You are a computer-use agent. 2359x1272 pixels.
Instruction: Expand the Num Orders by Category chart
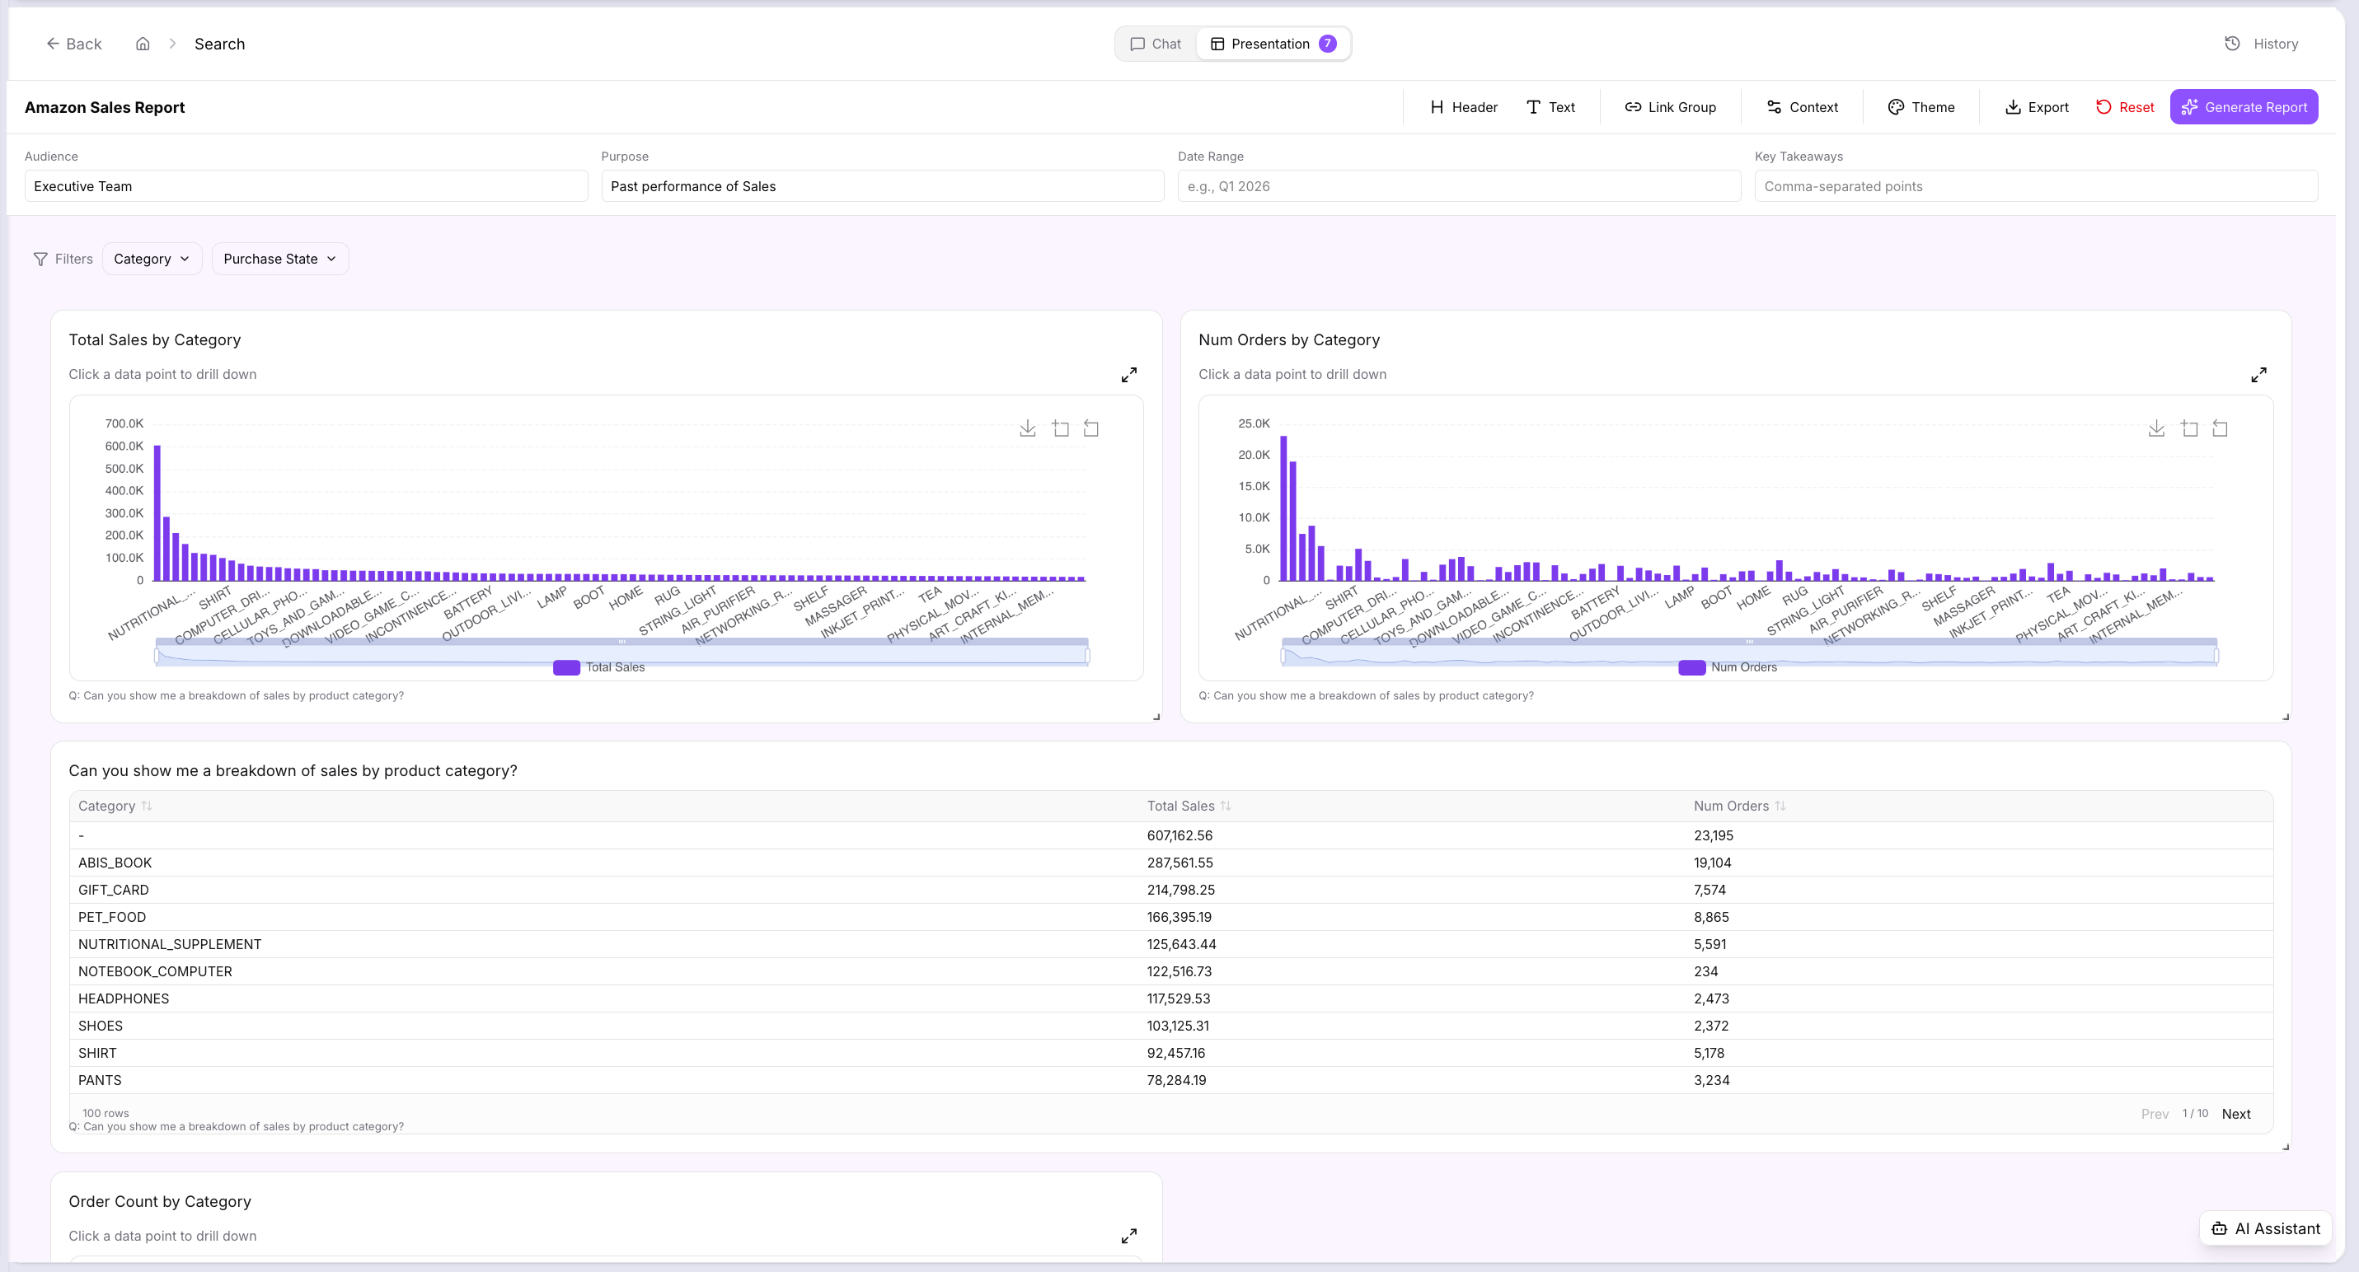[2259, 375]
